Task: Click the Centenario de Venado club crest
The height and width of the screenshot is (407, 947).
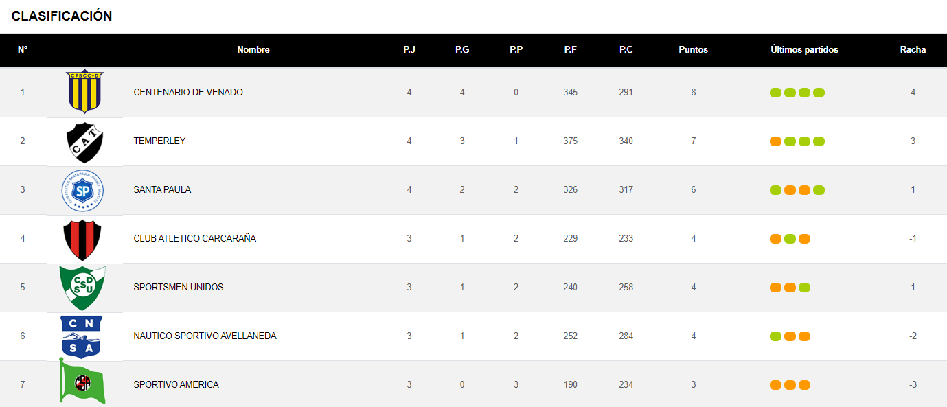Action: (85, 91)
